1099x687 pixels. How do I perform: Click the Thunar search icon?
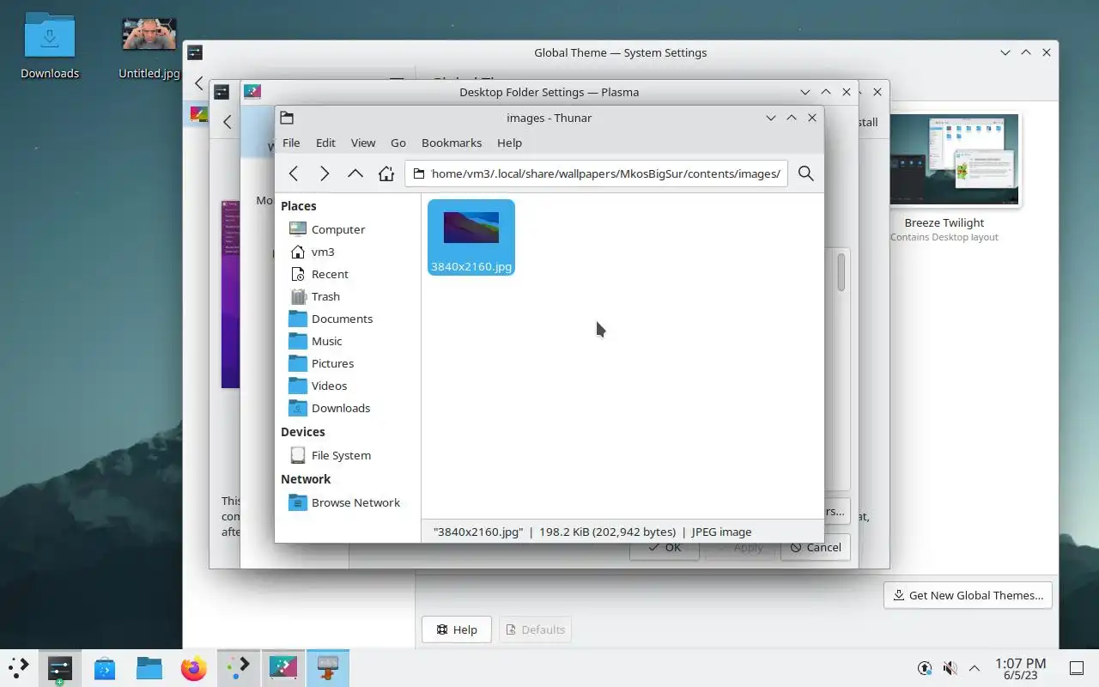(x=805, y=173)
